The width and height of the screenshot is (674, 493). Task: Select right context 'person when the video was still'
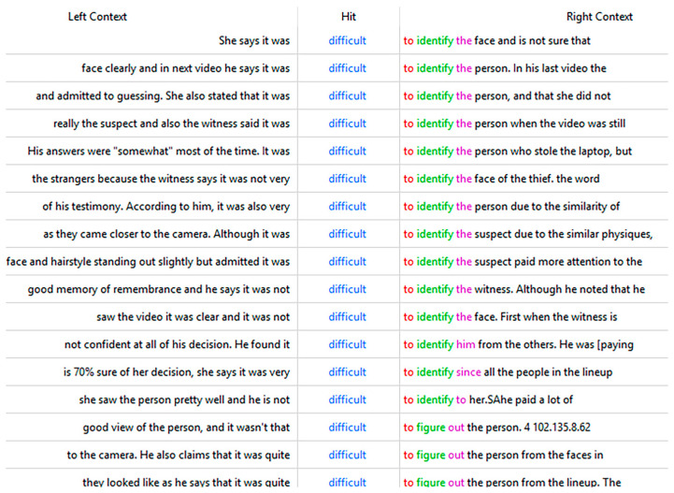(550, 123)
